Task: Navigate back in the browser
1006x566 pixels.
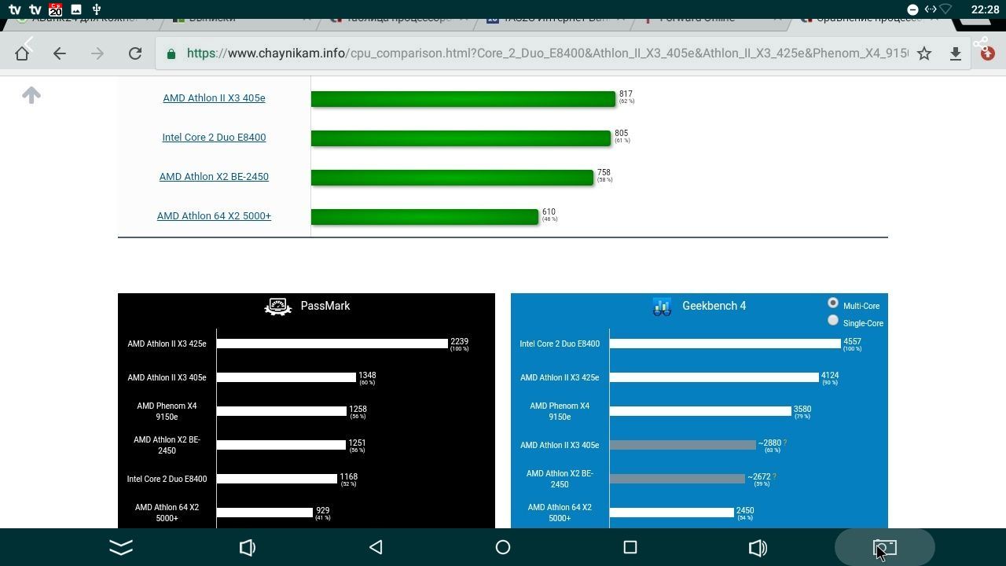Action: coord(60,53)
